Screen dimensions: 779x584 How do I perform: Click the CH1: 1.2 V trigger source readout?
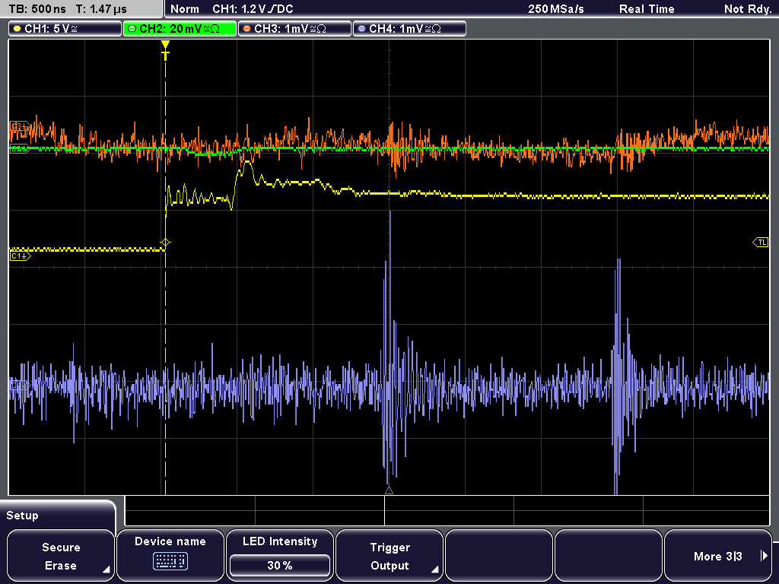253,9
